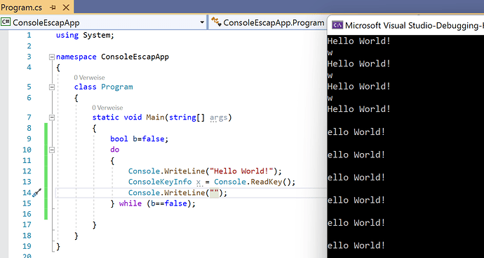The height and width of the screenshot is (258, 484).
Task: Click the Microsoft Visual Studio-Debugging console title
Action: click(414, 25)
